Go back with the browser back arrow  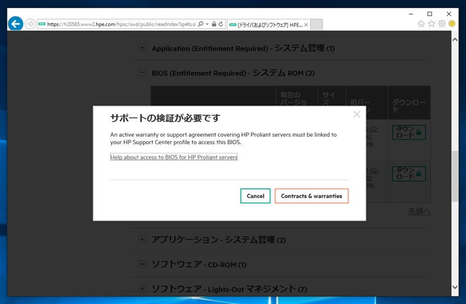tap(15, 23)
